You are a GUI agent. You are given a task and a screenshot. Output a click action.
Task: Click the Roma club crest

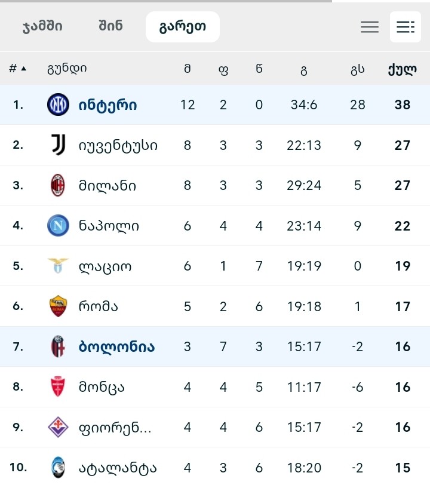coord(58,306)
